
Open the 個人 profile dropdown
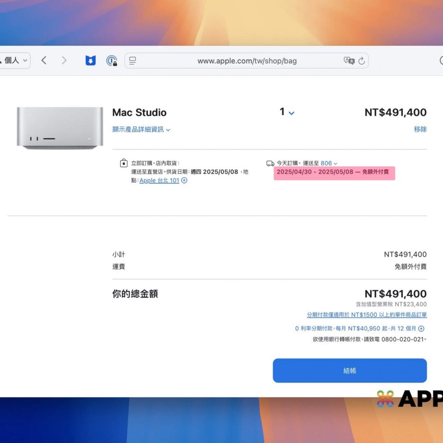click(x=15, y=61)
